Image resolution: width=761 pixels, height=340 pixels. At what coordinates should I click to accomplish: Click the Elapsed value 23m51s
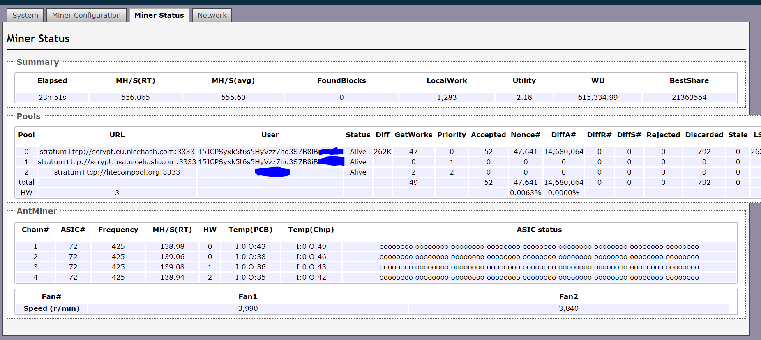click(x=52, y=97)
